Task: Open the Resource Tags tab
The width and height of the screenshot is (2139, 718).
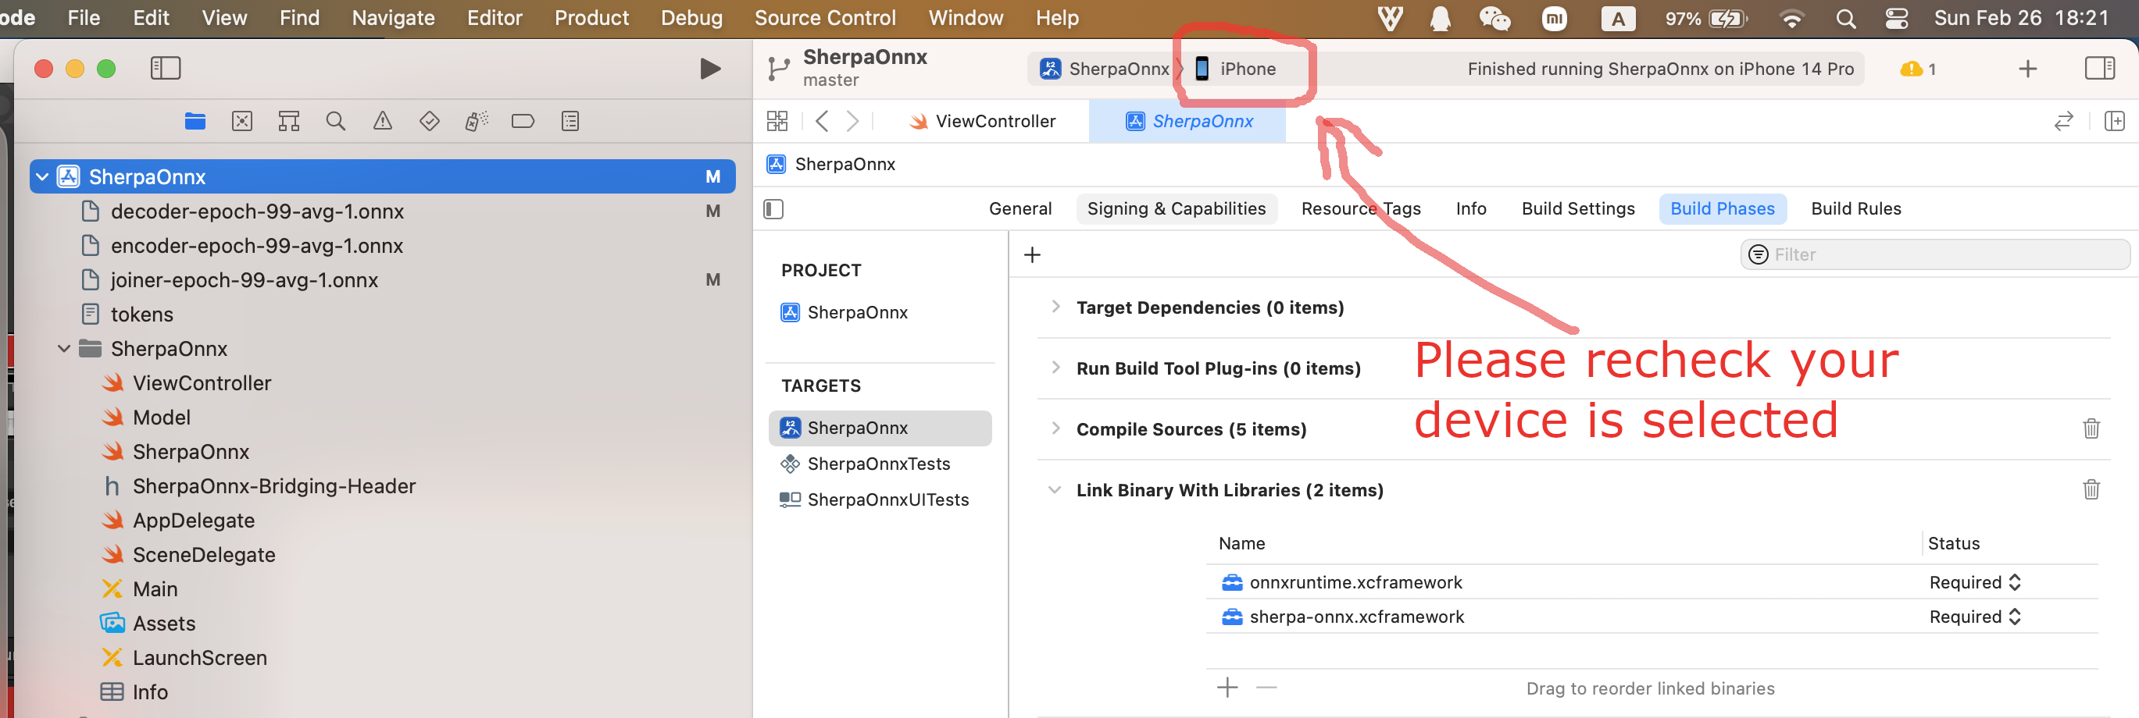Action: (x=1360, y=209)
